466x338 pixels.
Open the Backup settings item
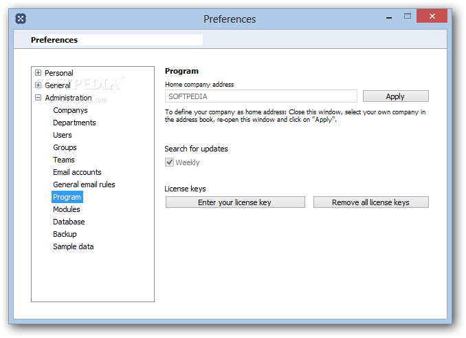tap(65, 234)
